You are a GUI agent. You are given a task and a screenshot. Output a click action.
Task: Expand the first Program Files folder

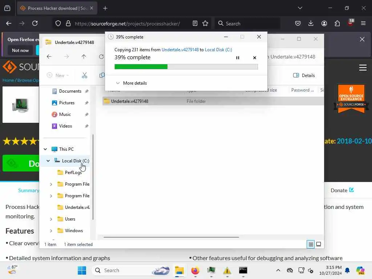click(51, 184)
